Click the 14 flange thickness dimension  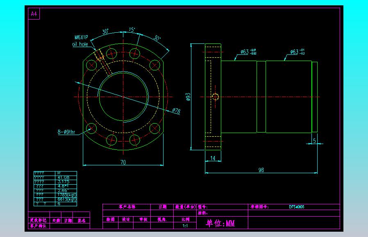click(x=213, y=158)
